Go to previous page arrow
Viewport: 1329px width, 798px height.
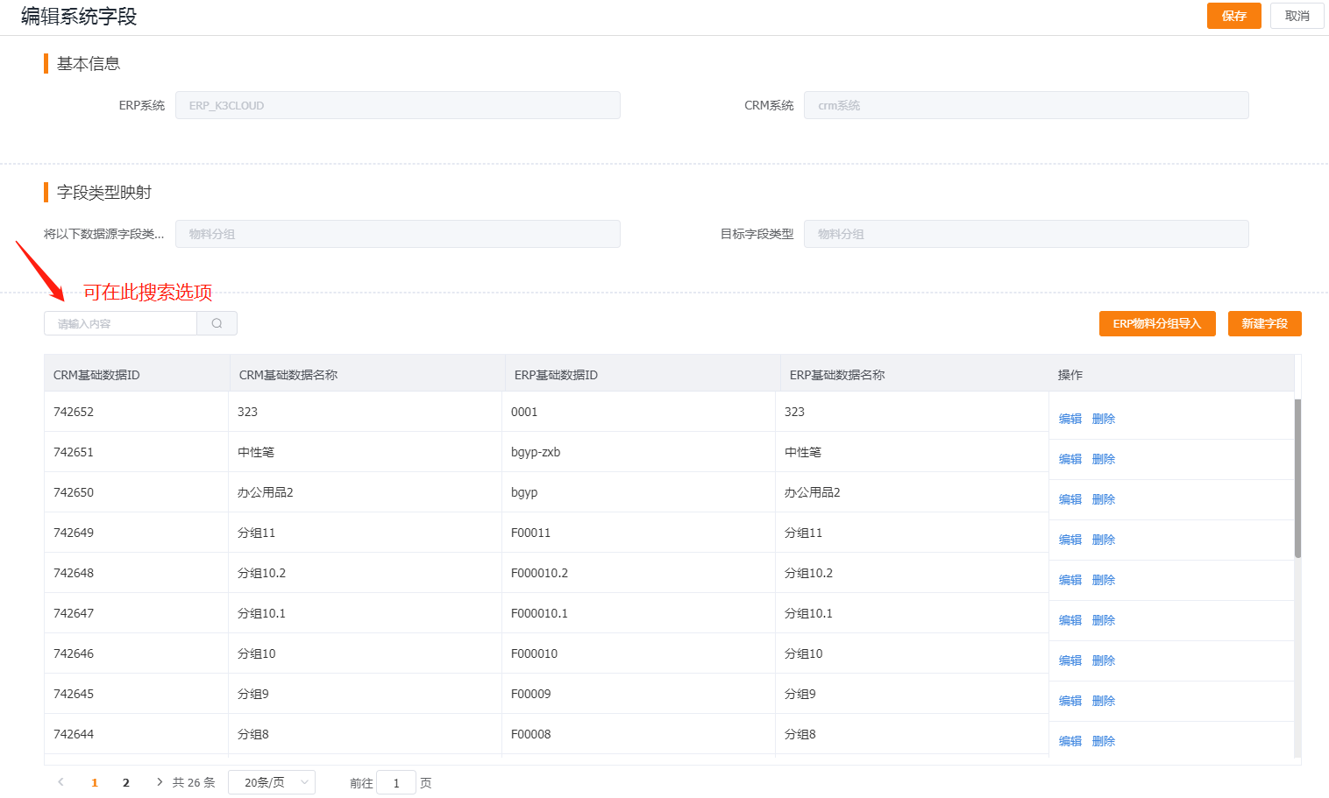click(60, 782)
